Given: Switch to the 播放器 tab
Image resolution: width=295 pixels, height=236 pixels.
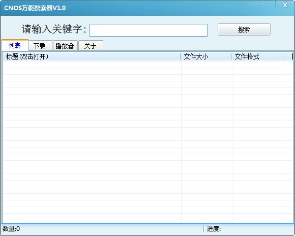Looking at the screenshot, I should [x=65, y=46].
